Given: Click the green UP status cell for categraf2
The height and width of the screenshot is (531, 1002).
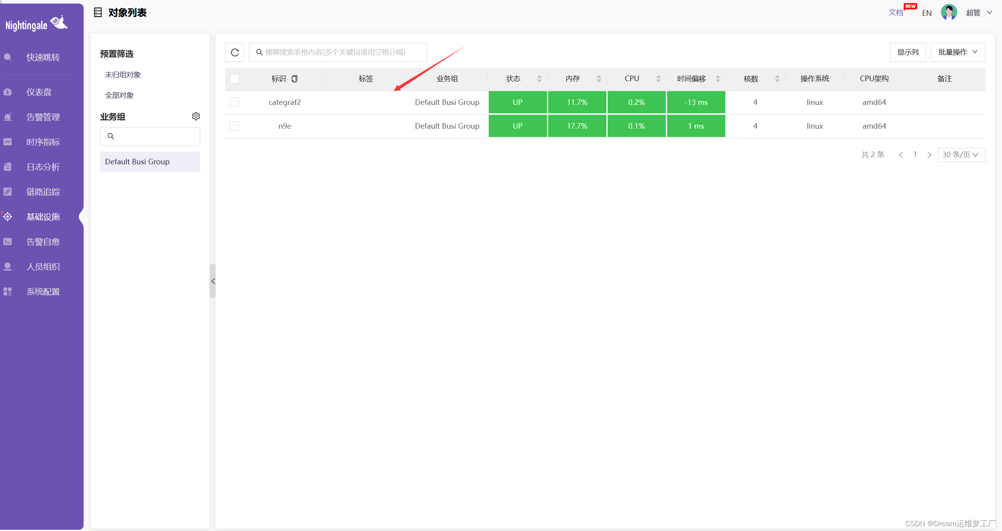Looking at the screenshot, I should (x=517, y=102).
